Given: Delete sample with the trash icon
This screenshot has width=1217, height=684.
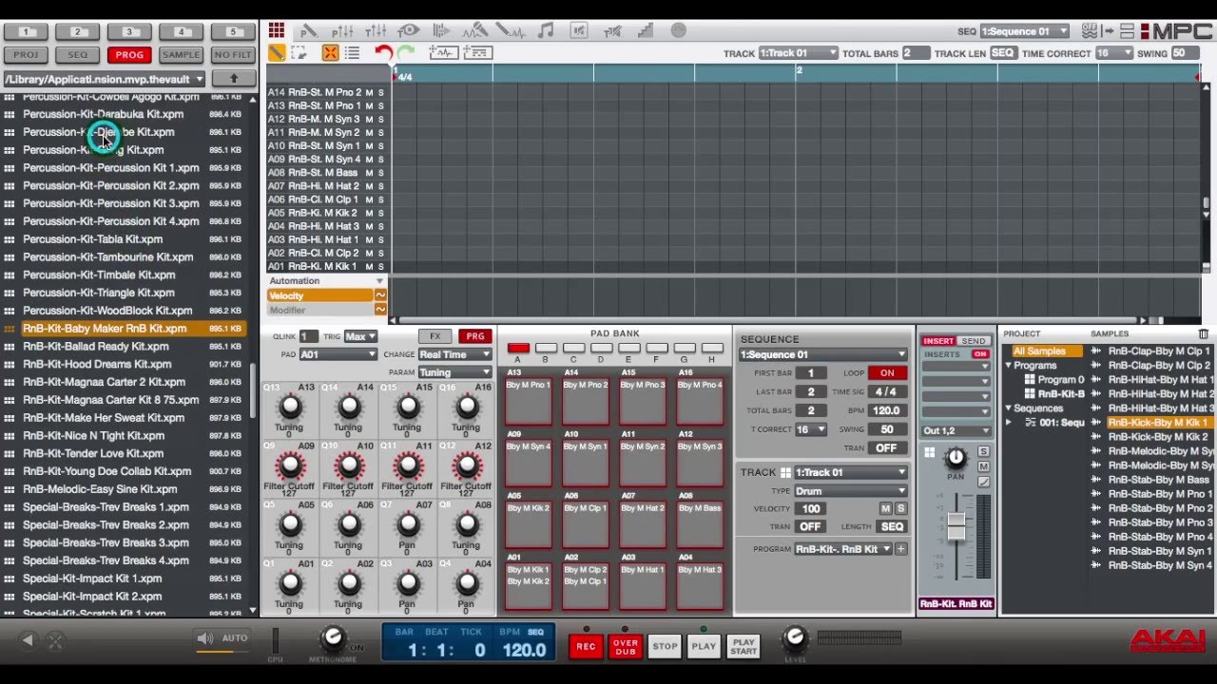Looking at the screenshot, I should (x=1203, y=333).
